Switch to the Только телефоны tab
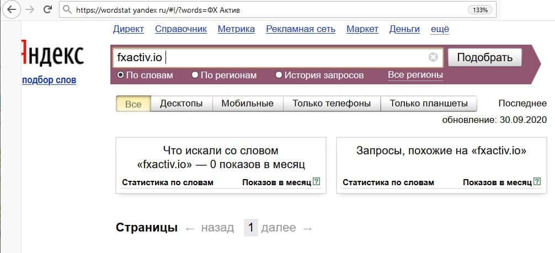The image size is (555, 253). click(332, 104)
